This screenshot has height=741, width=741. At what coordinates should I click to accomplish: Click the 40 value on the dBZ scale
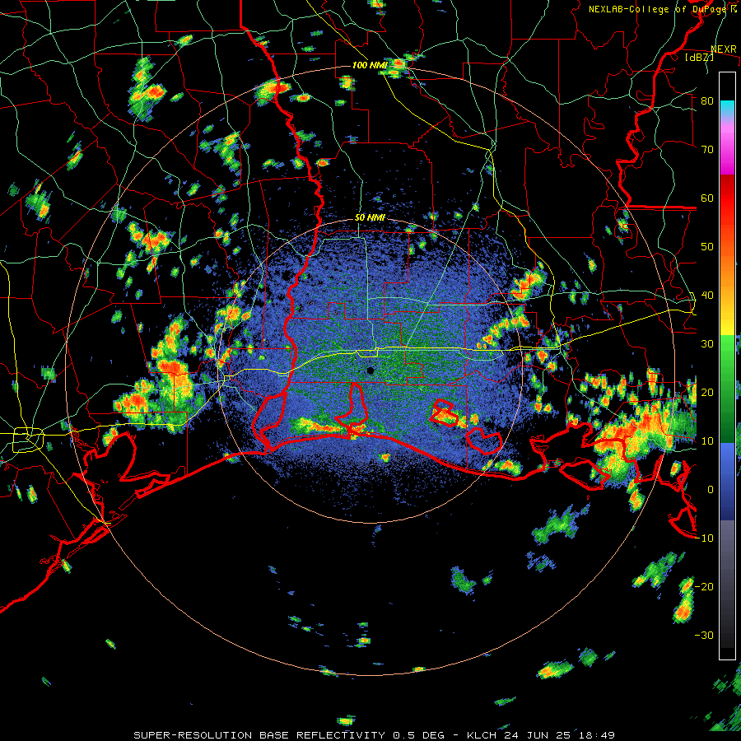click(707, 296)
